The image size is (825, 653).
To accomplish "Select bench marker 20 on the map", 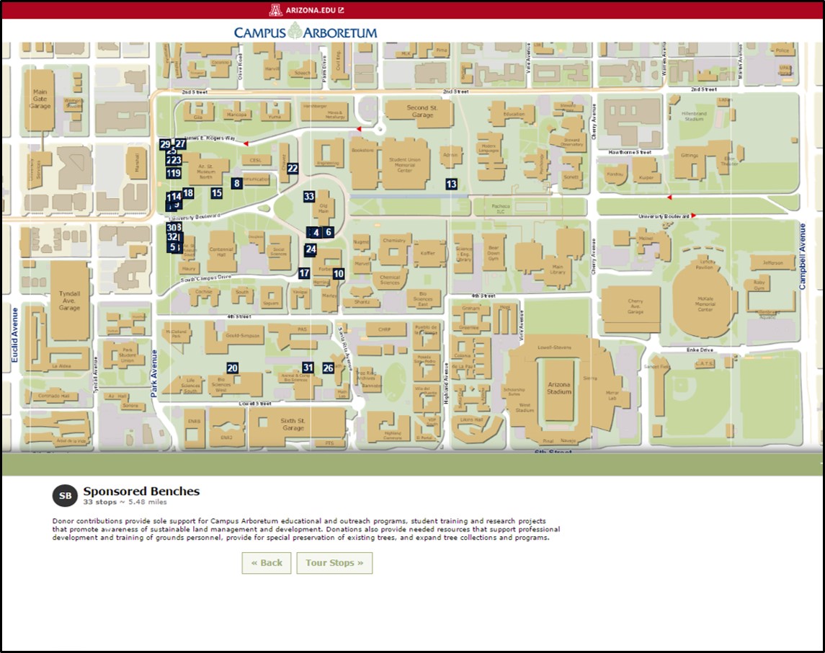I will (x=232, y=368).
